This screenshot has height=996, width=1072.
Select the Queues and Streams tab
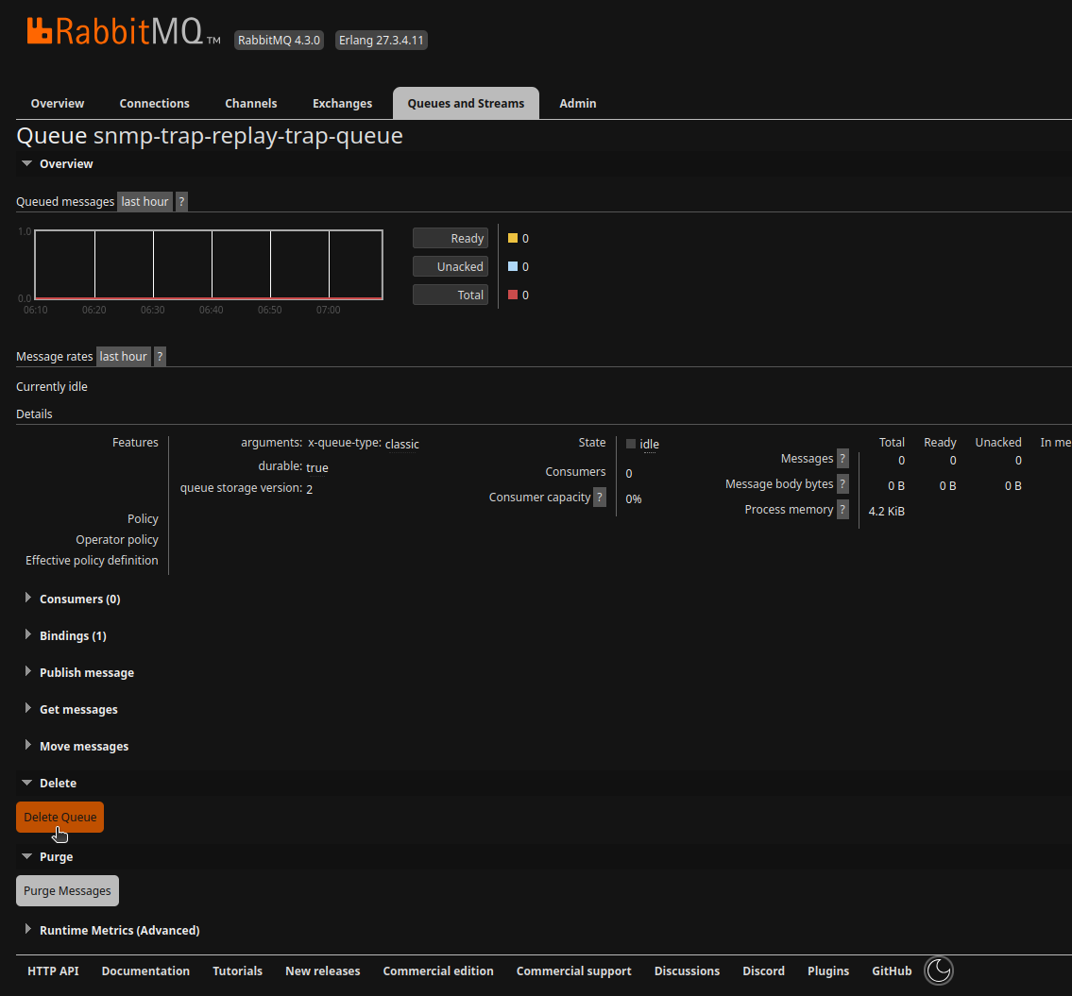[x=467, y=103]
